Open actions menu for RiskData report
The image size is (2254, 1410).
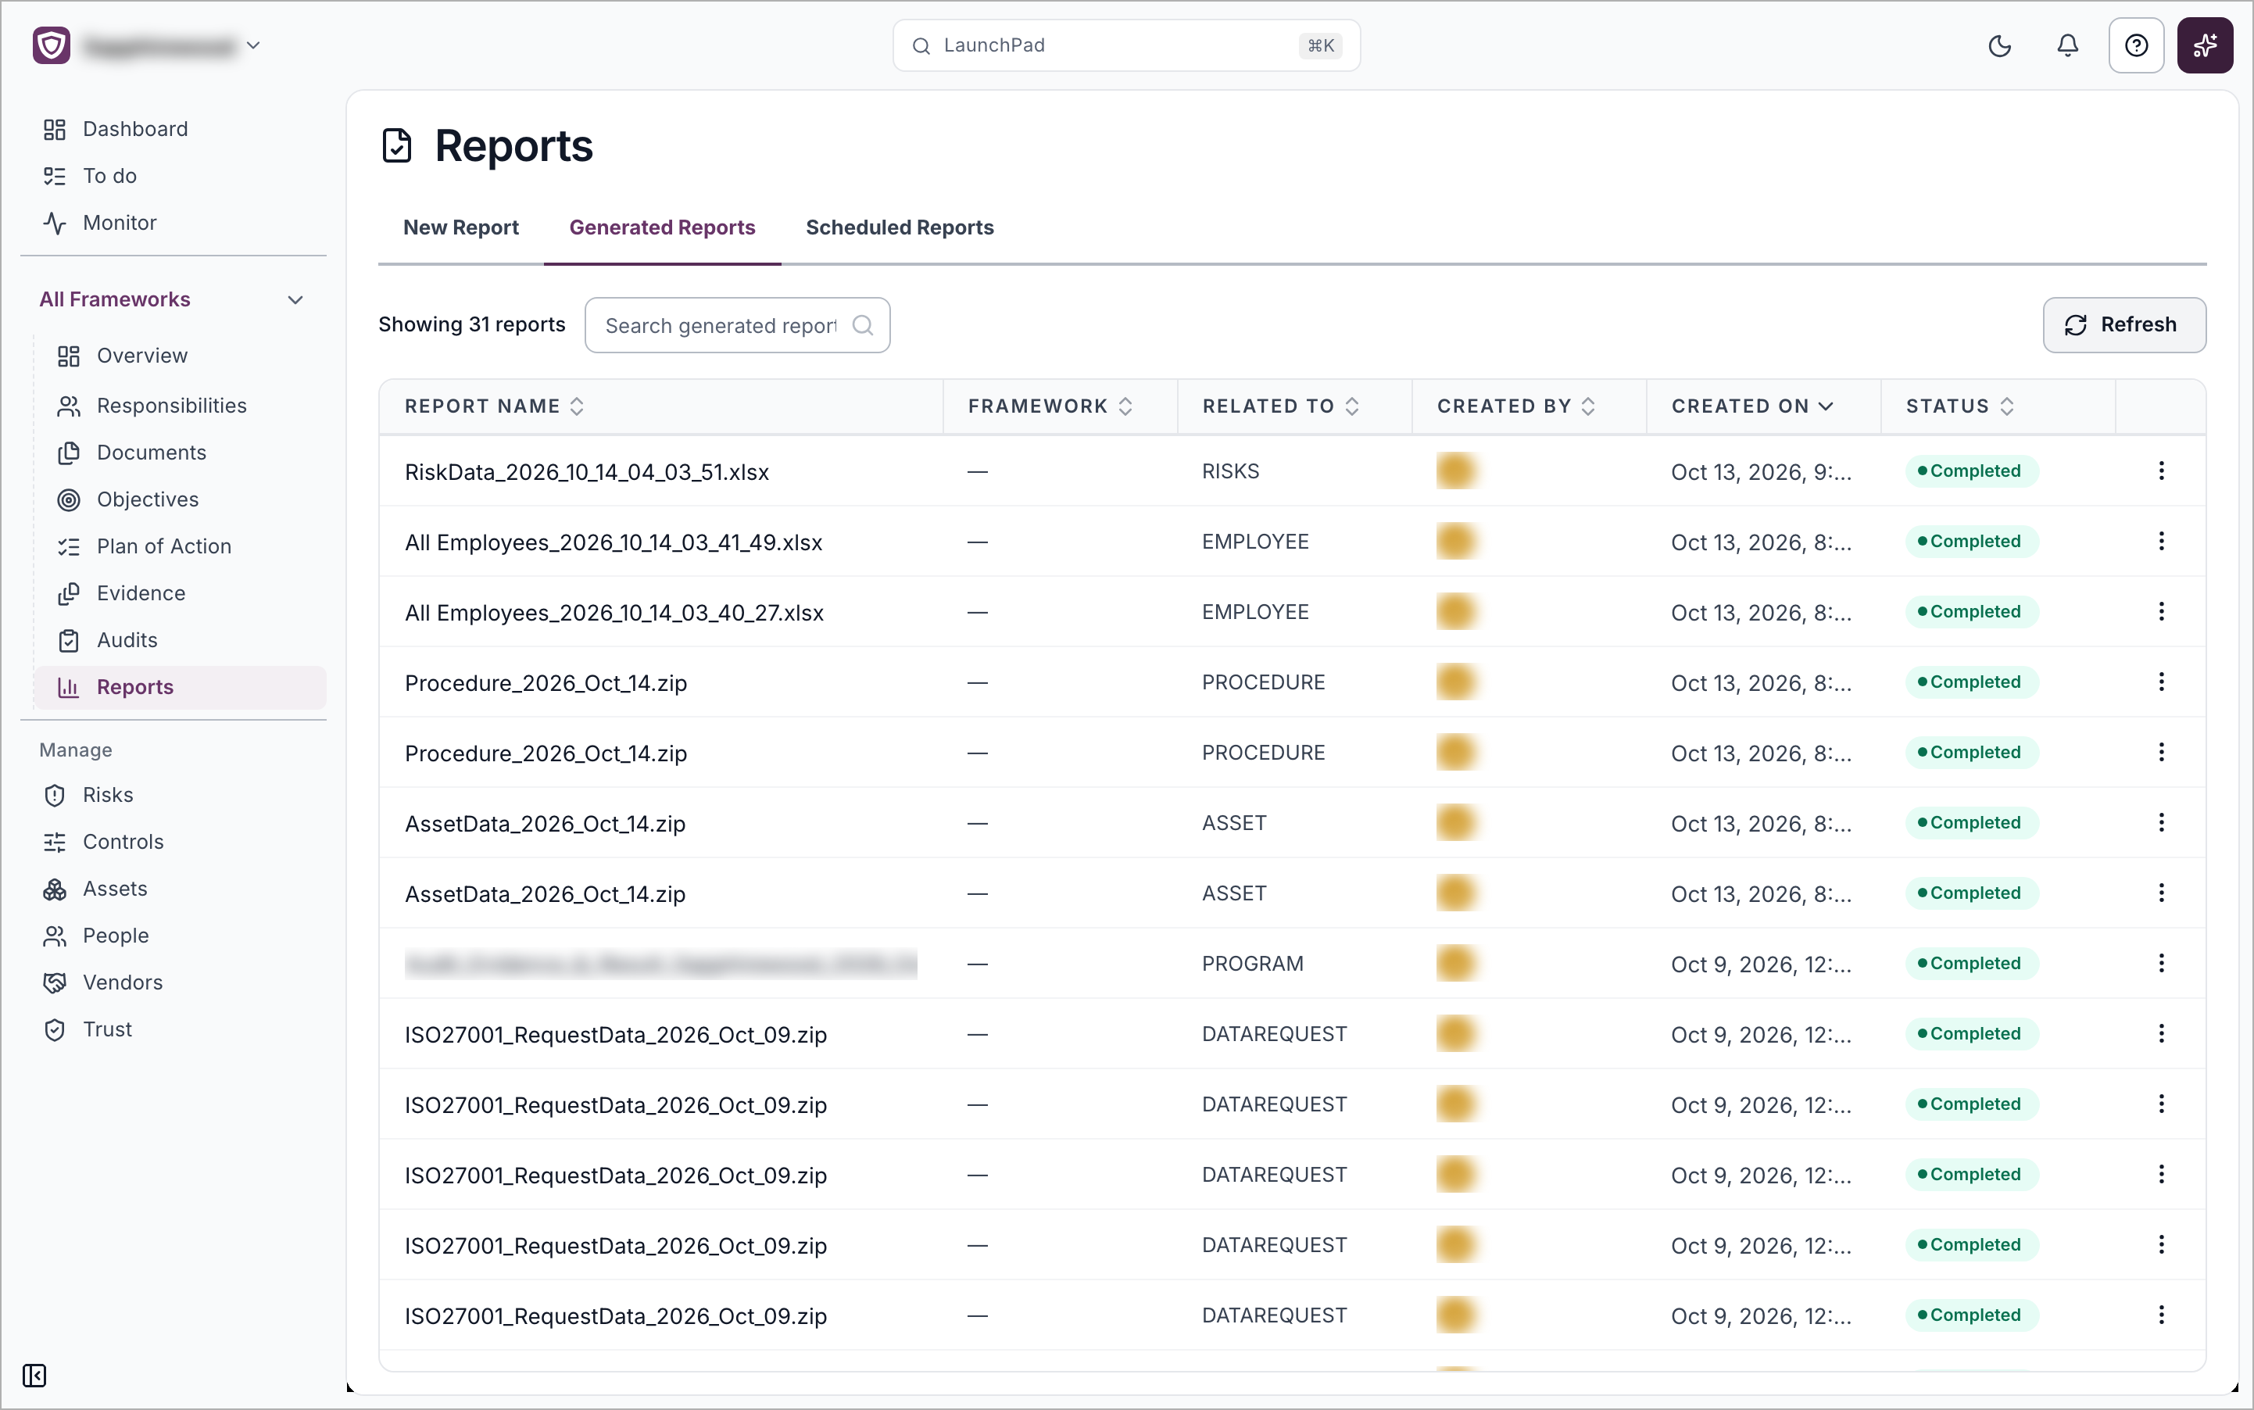coord(2161,471)
